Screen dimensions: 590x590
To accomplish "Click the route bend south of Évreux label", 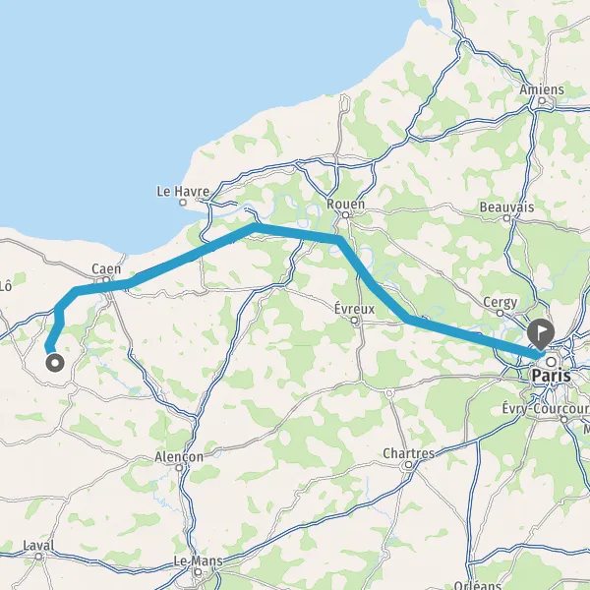I will point(406,320).
